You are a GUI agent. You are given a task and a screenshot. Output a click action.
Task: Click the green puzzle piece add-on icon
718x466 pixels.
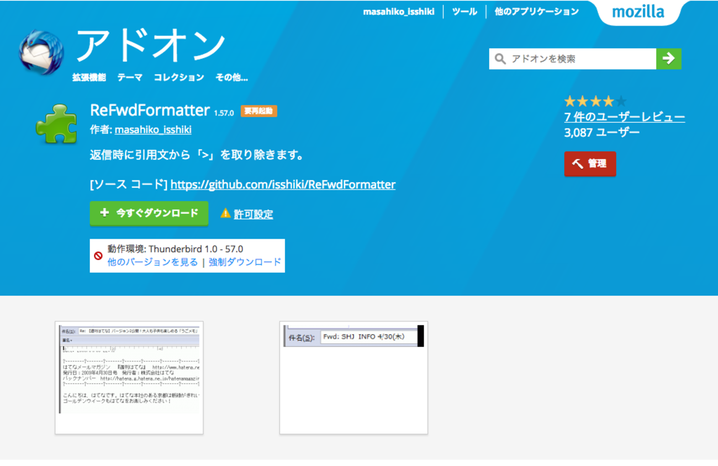pos(56,124)
